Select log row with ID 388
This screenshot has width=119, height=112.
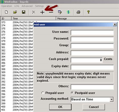[17, 69]
